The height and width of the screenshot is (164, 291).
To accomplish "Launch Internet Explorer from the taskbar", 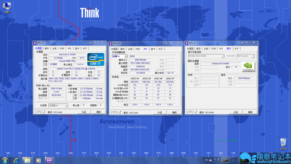I will [16, 160].
